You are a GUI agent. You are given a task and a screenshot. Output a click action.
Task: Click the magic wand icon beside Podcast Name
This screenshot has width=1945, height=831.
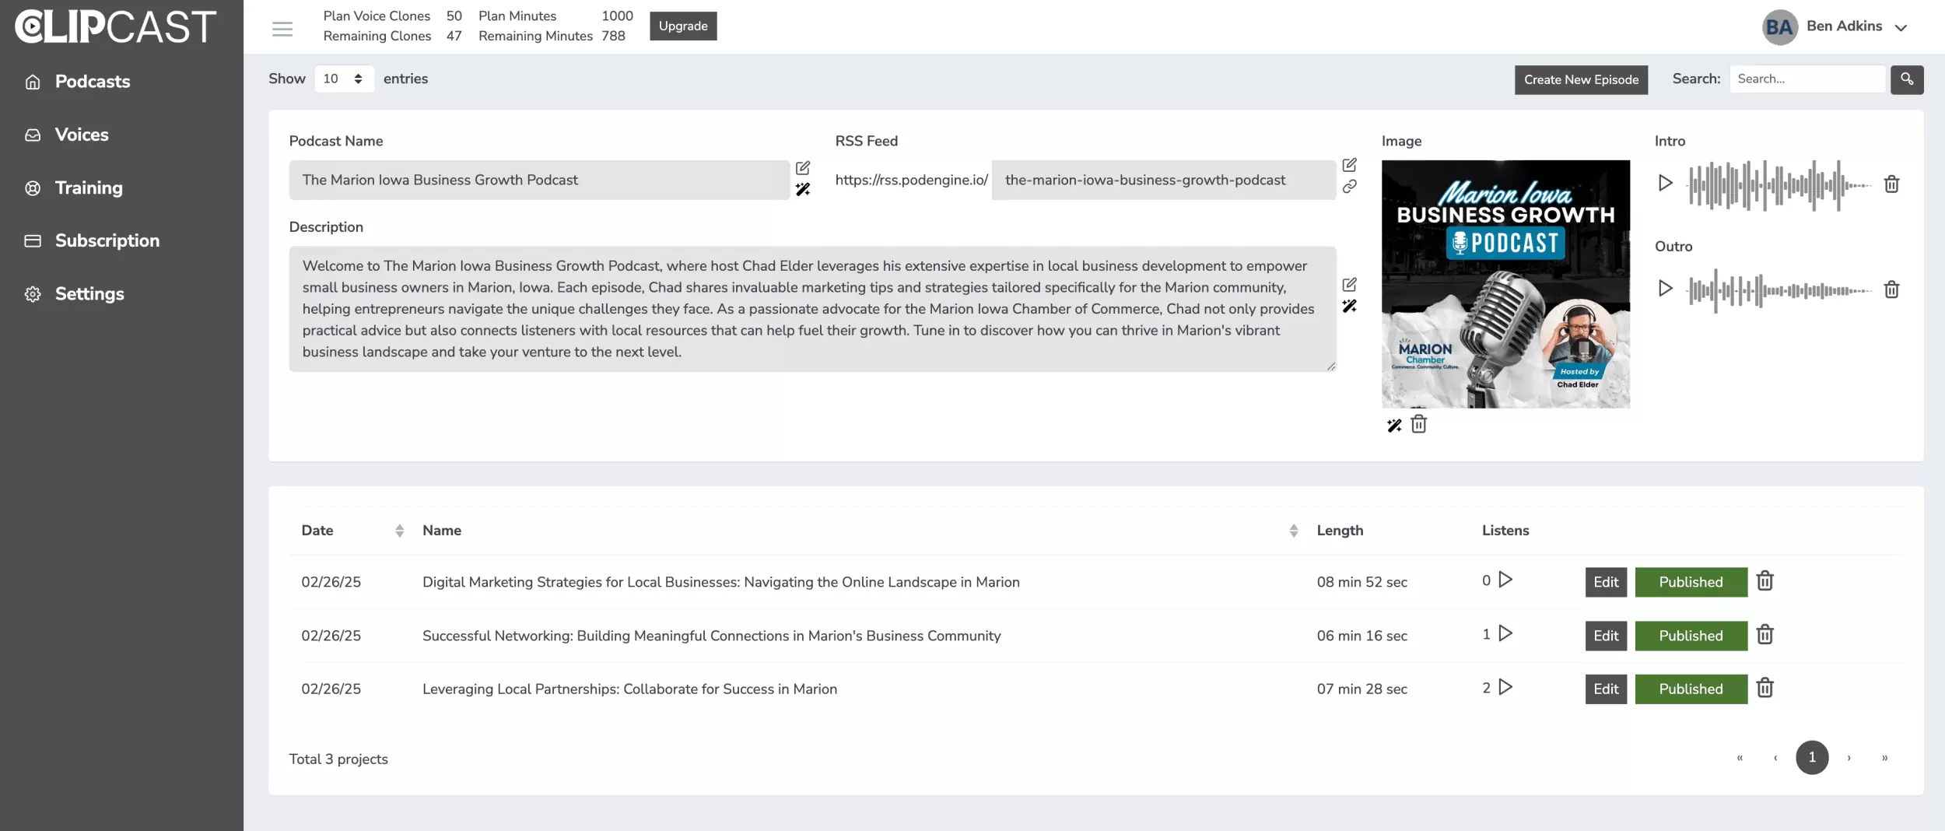803,190
